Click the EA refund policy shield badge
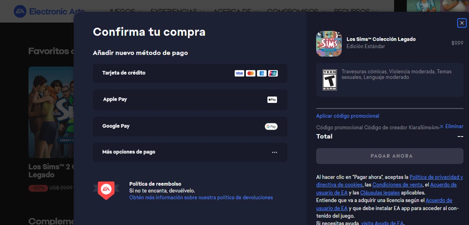 point(106,190)
